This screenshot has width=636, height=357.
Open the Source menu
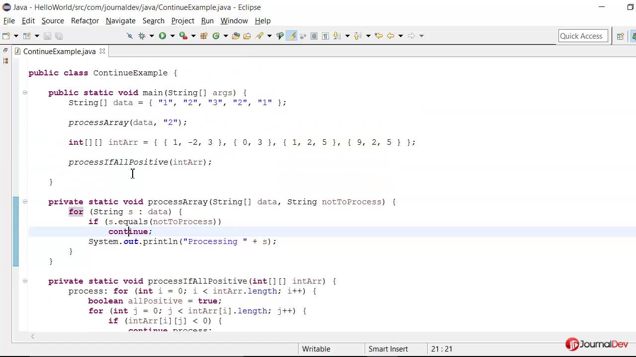click(53, 20)
